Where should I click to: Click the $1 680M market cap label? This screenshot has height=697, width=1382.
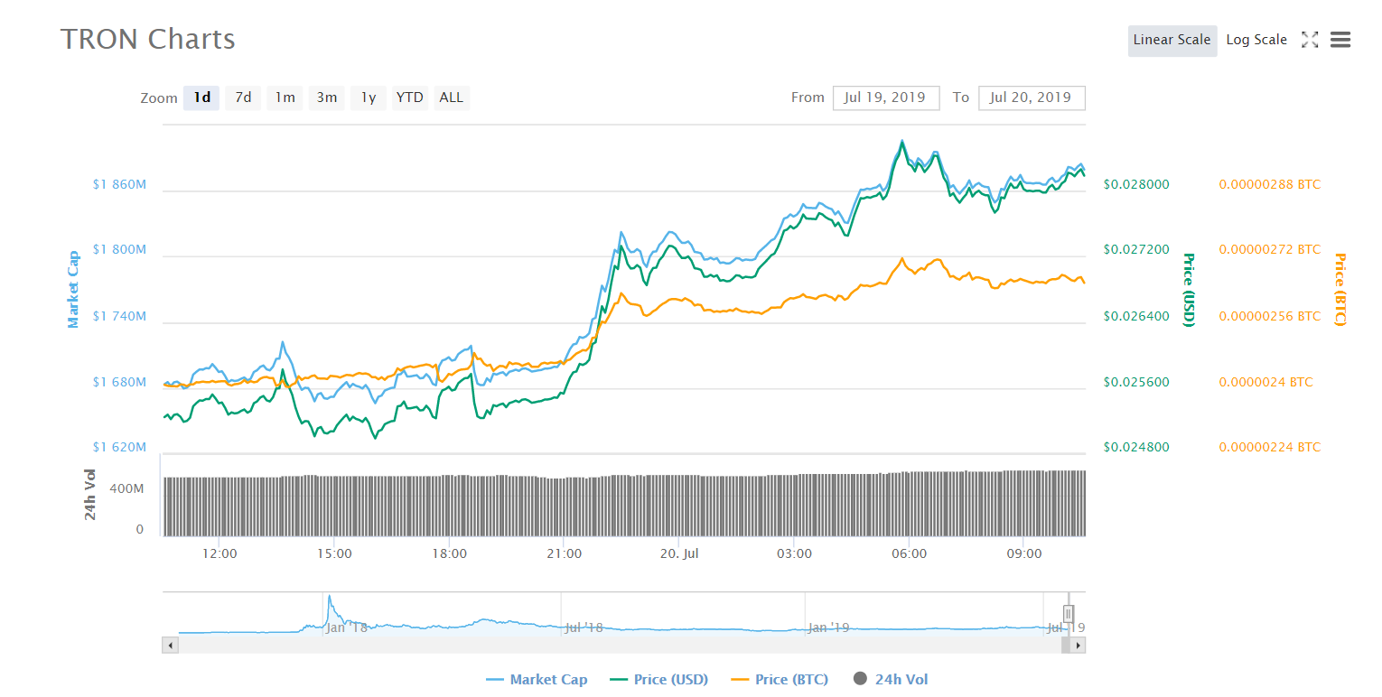coord(119,383)
